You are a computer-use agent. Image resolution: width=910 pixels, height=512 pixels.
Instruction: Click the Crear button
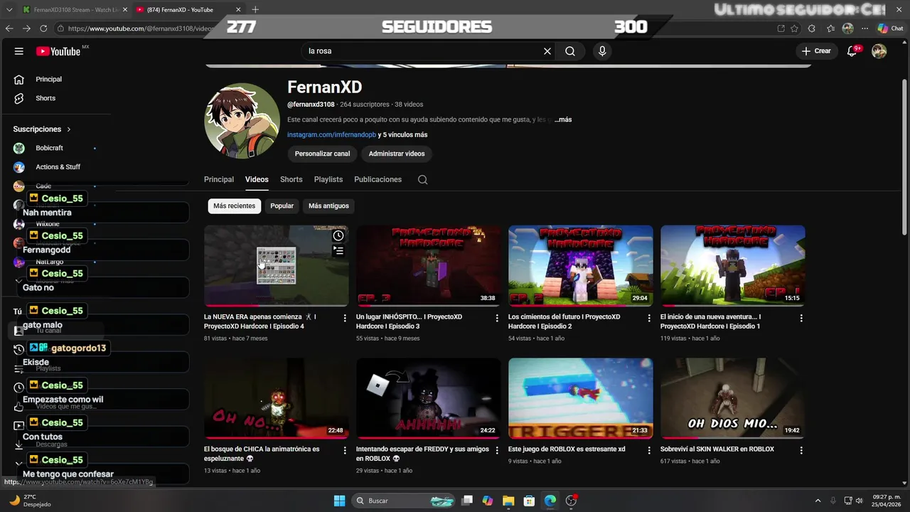click(x=816, y=51)
